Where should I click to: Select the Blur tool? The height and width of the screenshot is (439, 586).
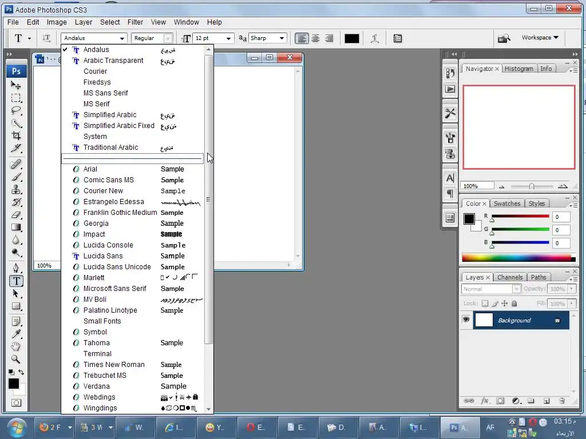coord(15,240)
